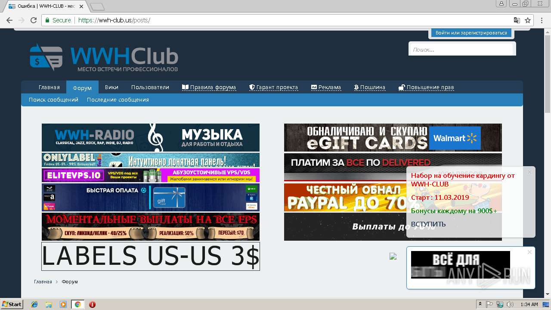This screenshot has width=551, height=310.
Task: Open Повышение прав link
Action: tap(426, 87)
